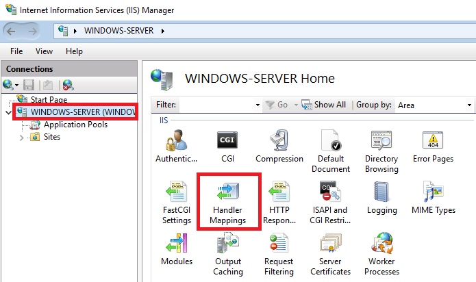The height and width of the screenshot is (282, 476).
Task: Click arrow after WINDOWS-SERVER in address bar
Action: point(163,31)
